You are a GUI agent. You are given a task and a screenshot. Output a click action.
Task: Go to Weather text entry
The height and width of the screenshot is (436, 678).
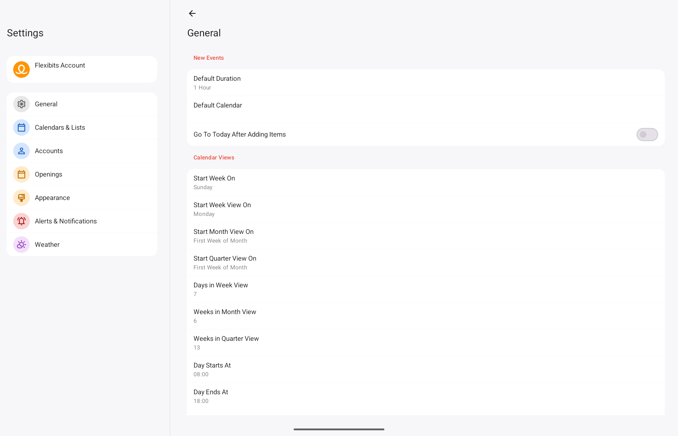[47, 244]
